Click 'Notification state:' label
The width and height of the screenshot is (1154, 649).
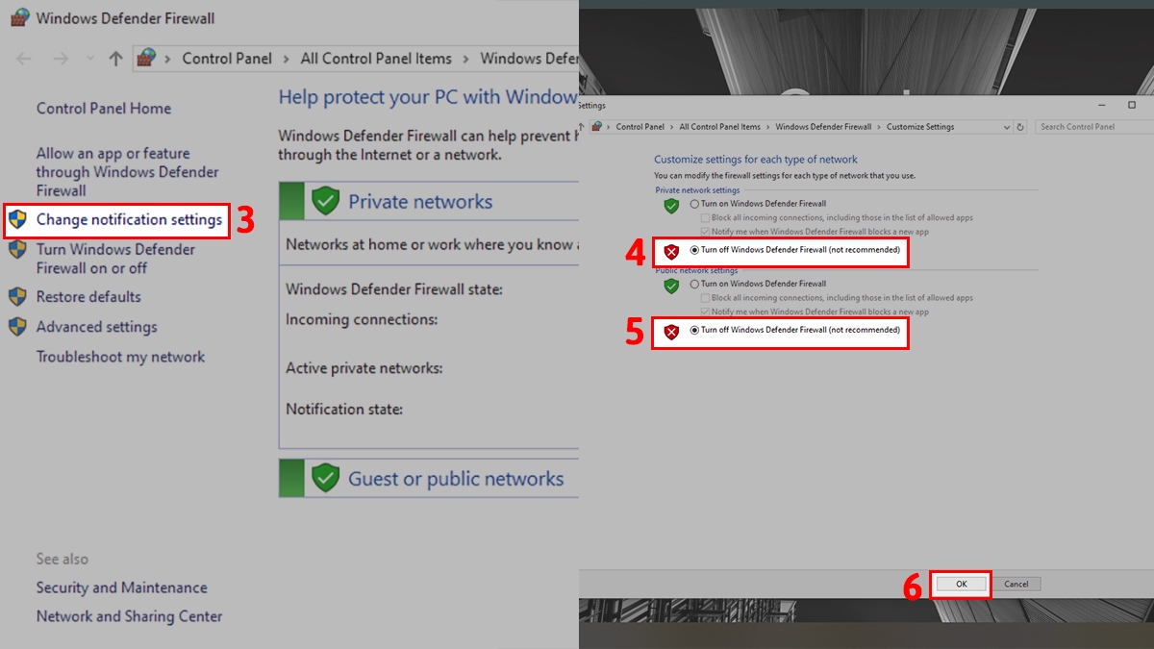[344, 410]
